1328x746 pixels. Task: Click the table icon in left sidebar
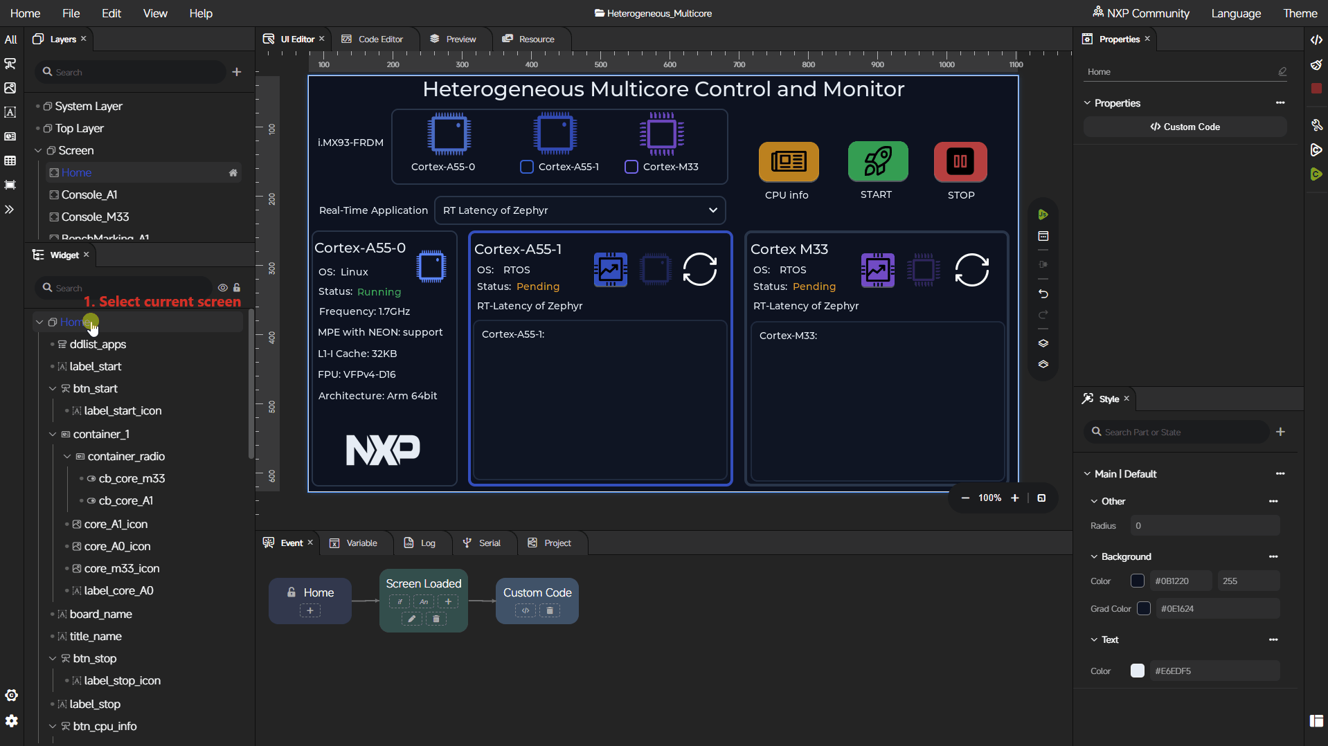click(x=10, y=161)
